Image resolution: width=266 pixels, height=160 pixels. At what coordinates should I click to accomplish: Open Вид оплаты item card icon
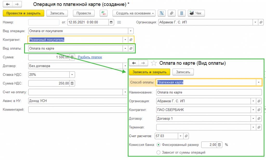tap(131, 49)
